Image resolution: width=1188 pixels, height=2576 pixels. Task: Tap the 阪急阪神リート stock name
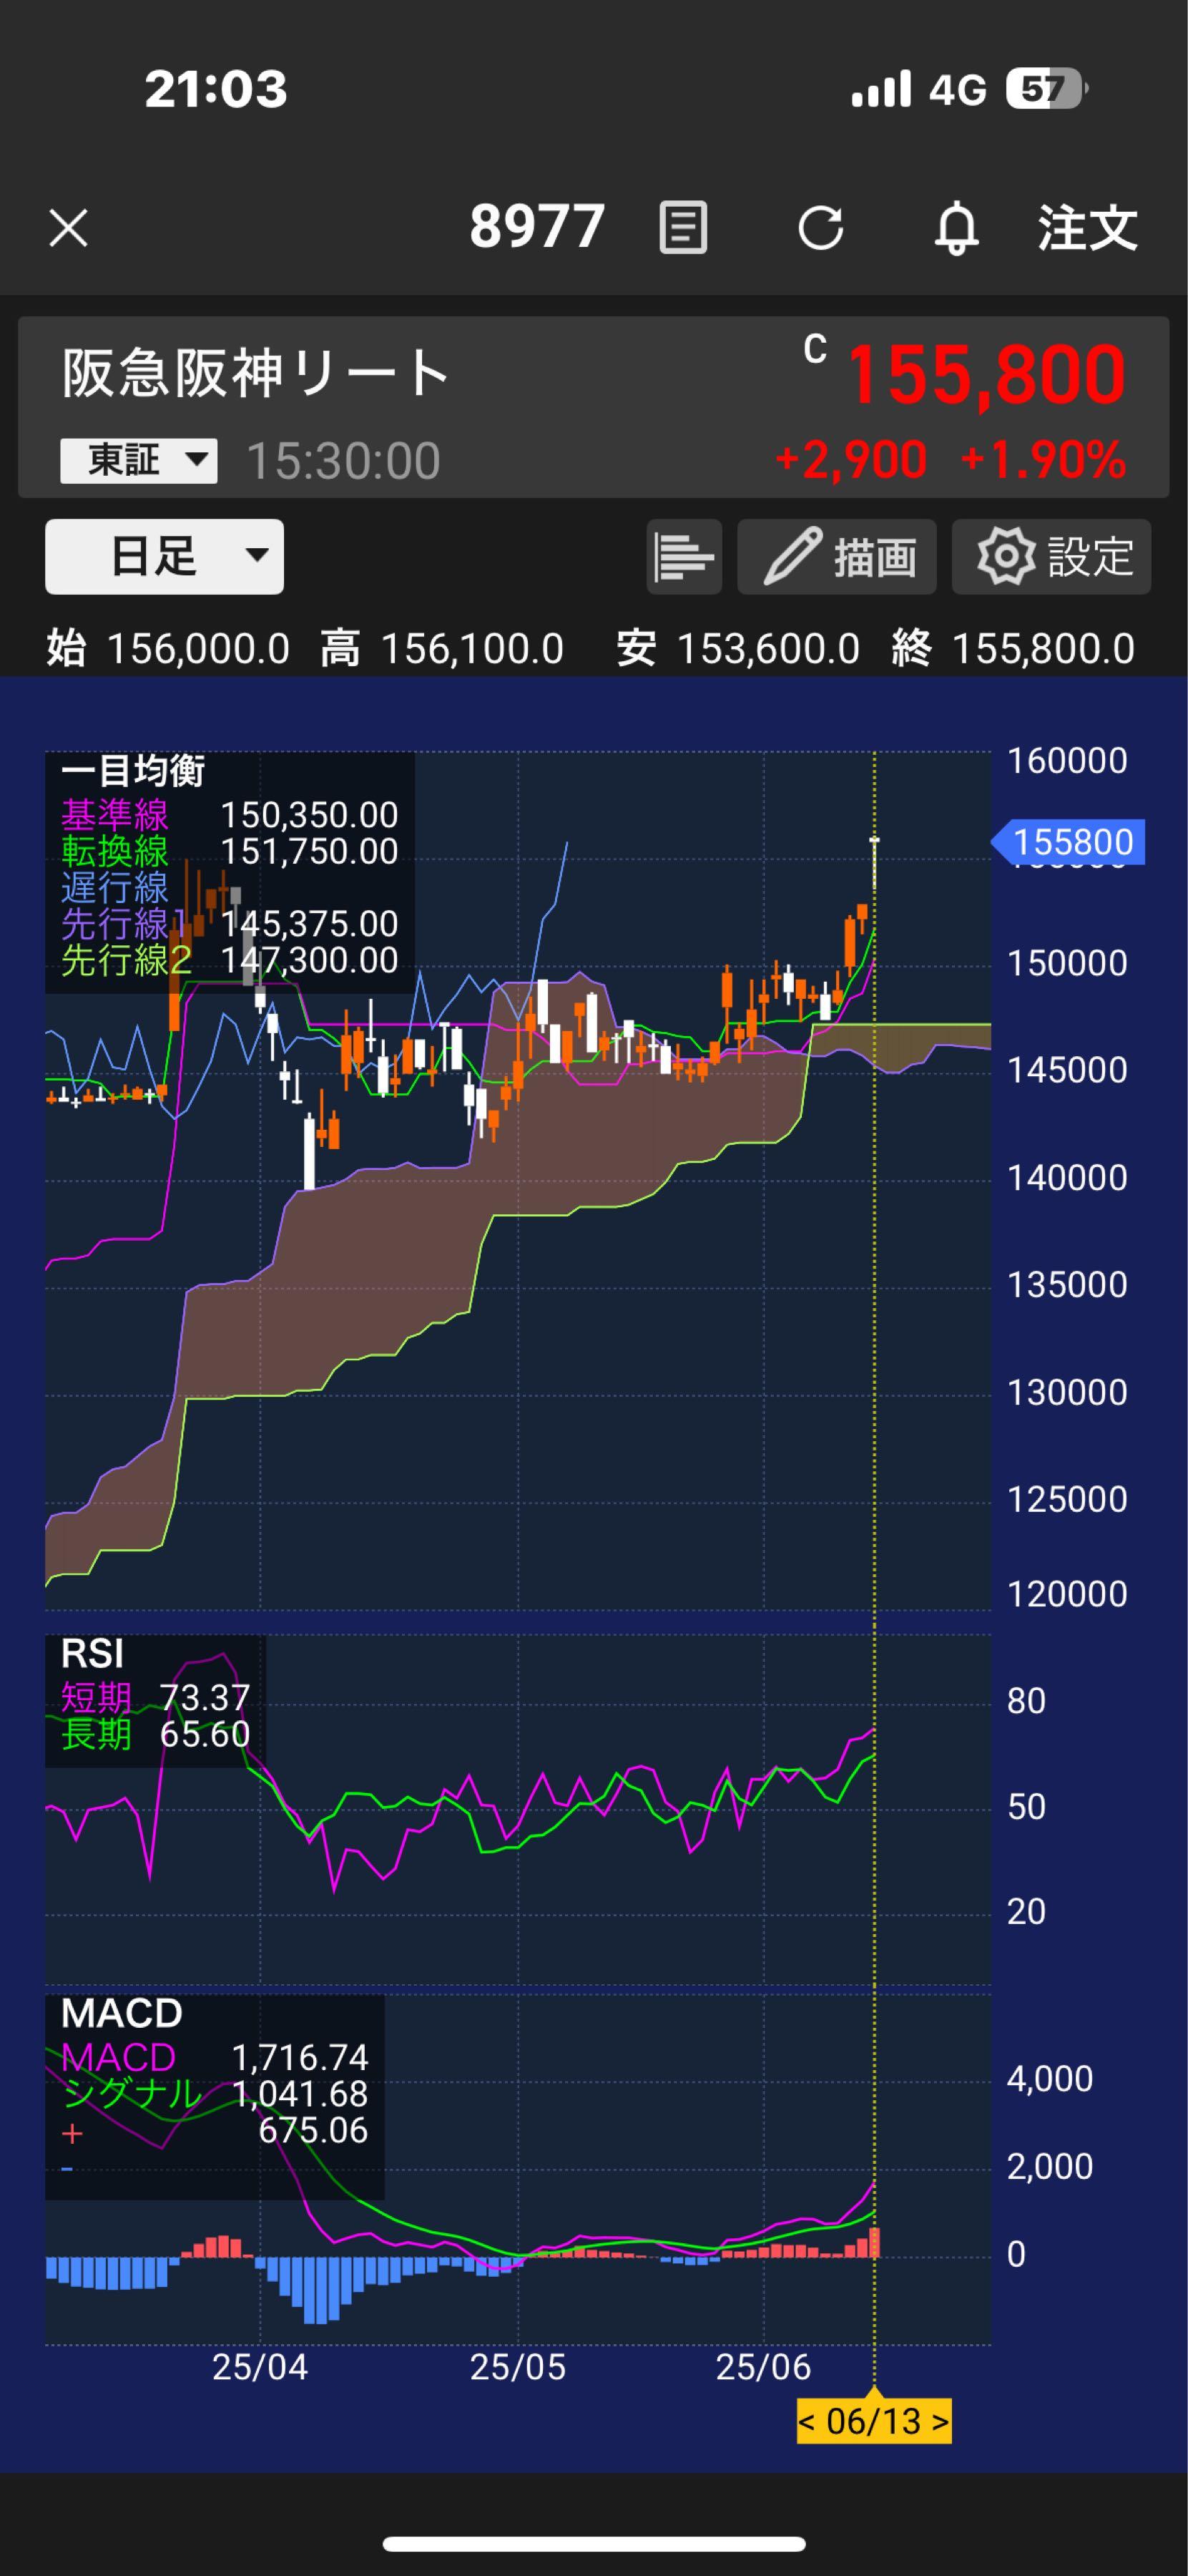coord(256,374)
